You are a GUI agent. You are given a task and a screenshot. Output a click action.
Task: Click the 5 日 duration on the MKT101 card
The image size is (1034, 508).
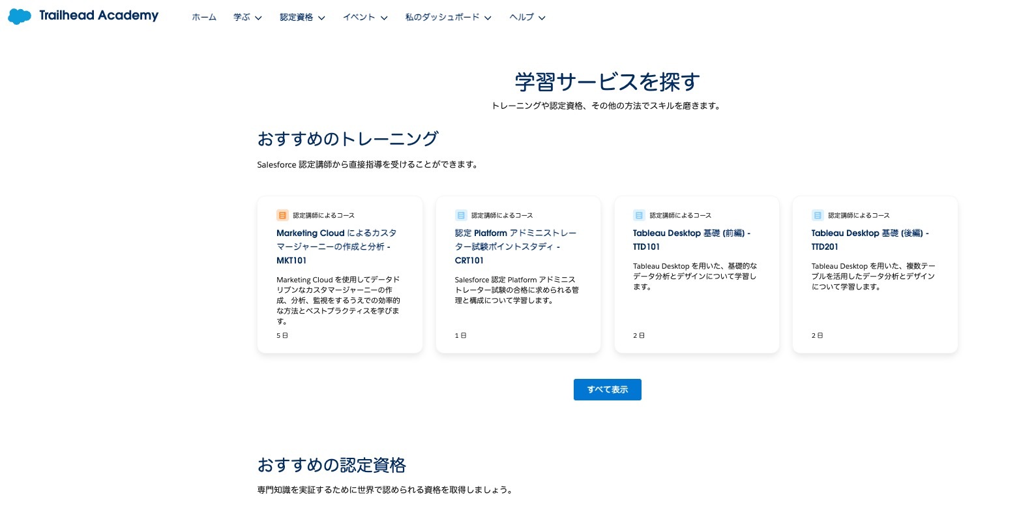tap(282, 335)
